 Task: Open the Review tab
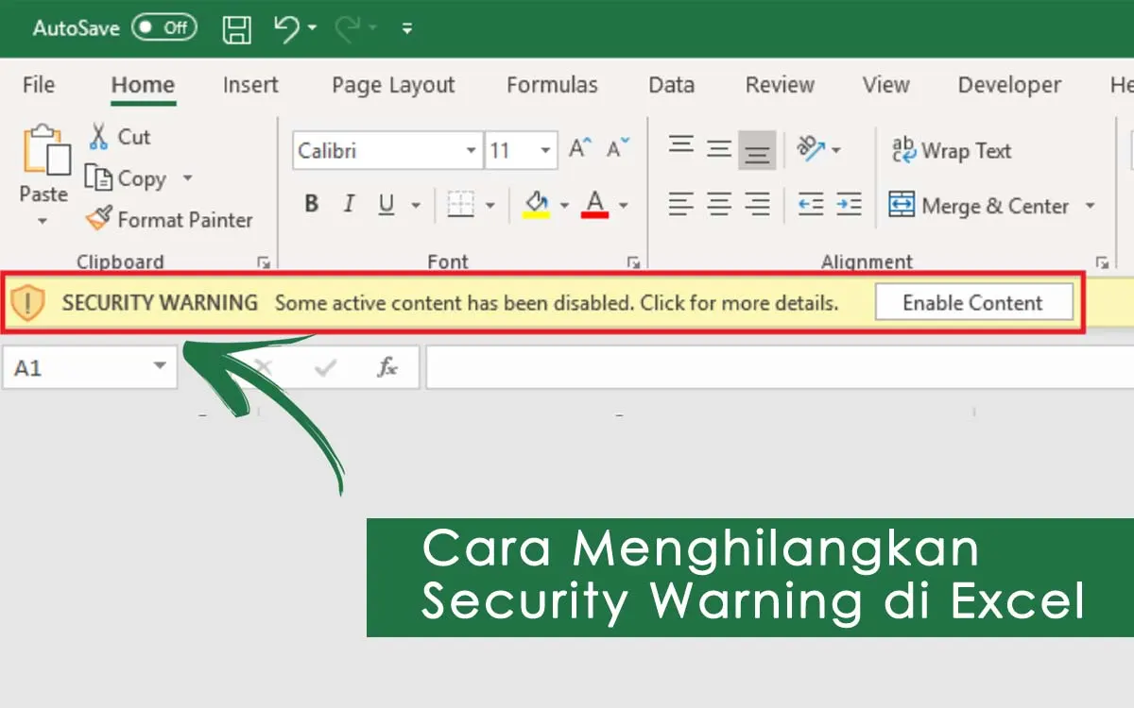780,85
